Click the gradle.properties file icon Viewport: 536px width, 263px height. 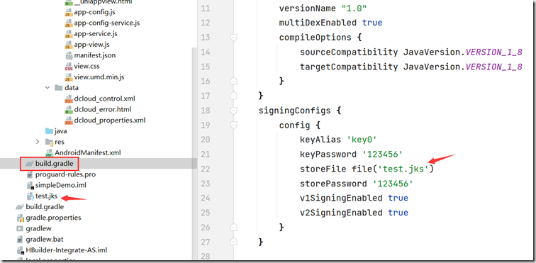coord(20,218)
